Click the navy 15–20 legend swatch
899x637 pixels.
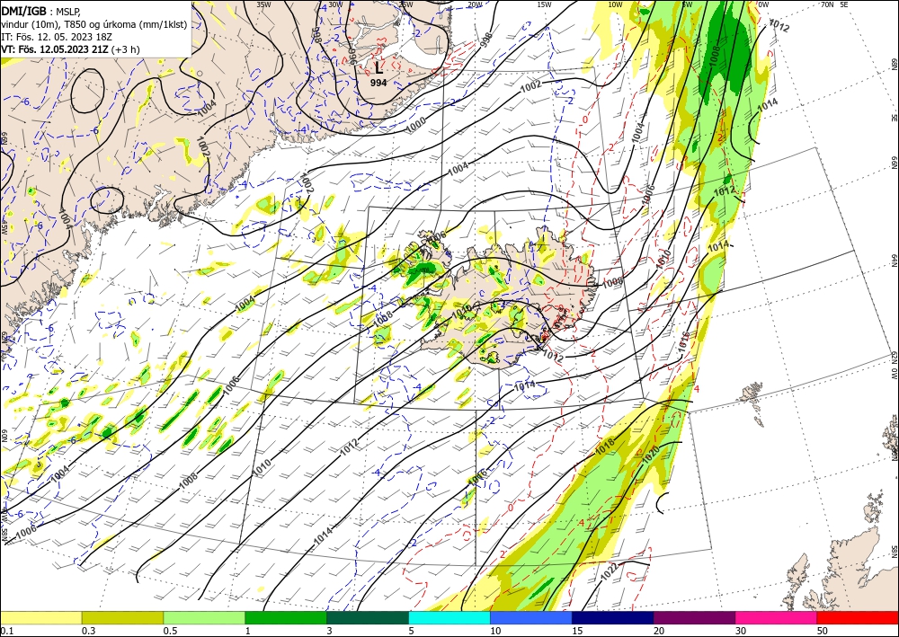(x=613, y=618)
